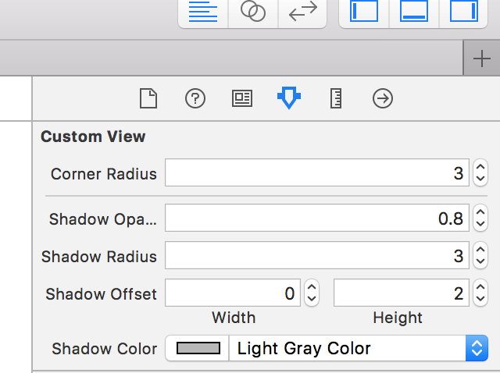The width and height of the screenshot is (500, 373).
Task: Open the File inspector
Action: 148,99
